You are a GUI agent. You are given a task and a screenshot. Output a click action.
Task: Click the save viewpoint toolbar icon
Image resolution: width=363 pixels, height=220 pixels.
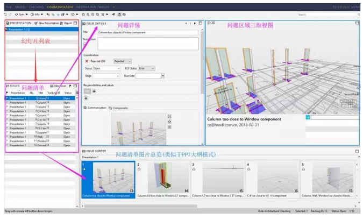pyautogui.click(x=119, y=15)
